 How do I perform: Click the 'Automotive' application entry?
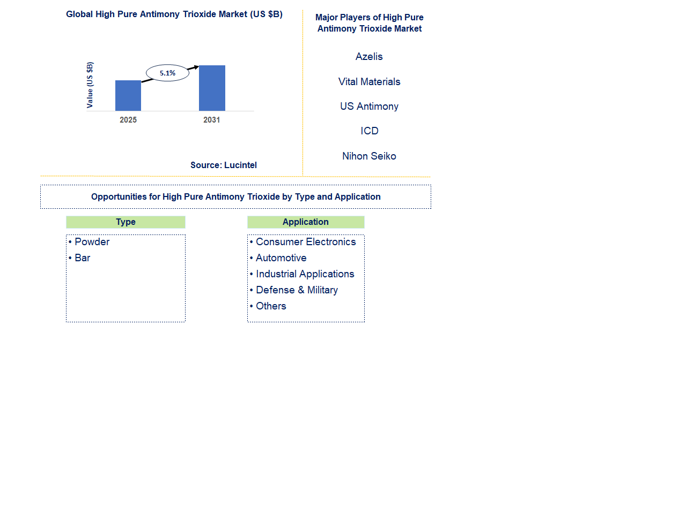pyautogui.click(x=281, y=258)
